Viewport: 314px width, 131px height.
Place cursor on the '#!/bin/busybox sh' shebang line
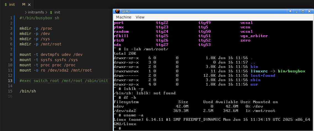coord(40,18)
